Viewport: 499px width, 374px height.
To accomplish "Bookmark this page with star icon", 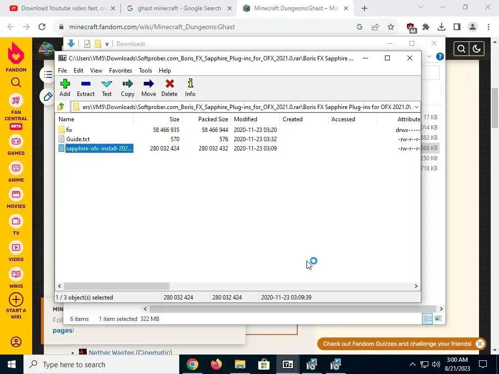I will click(391, 27).
